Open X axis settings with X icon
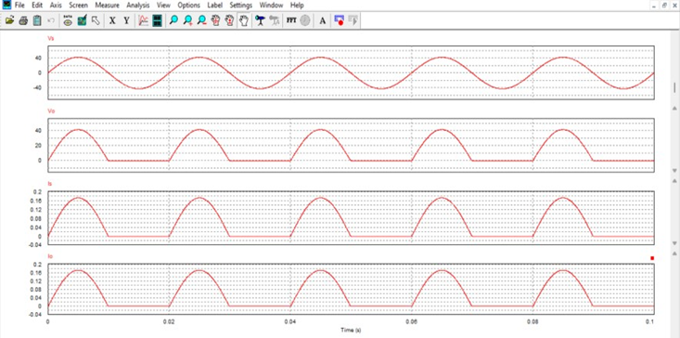The height and width of the screenshot is (338, 680). pos(112,19)
